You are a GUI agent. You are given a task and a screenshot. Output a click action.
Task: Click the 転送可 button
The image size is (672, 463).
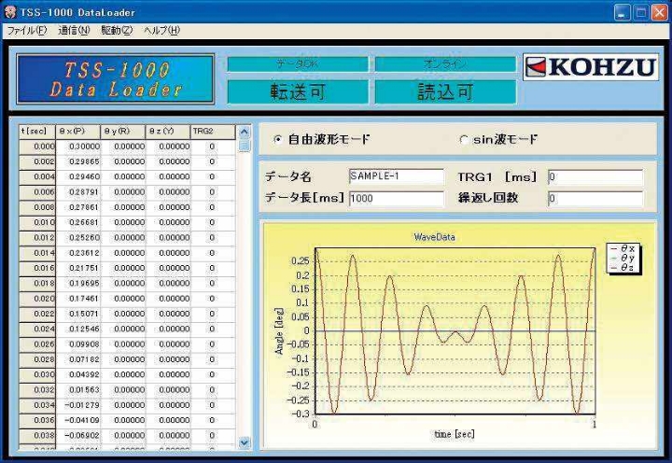point(298,91)
